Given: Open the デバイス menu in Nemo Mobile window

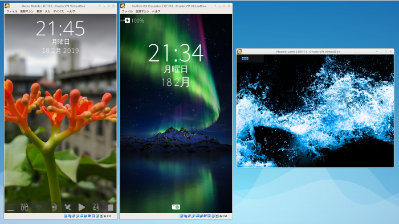Looking at the screenshot, I should tap(59, 11).
